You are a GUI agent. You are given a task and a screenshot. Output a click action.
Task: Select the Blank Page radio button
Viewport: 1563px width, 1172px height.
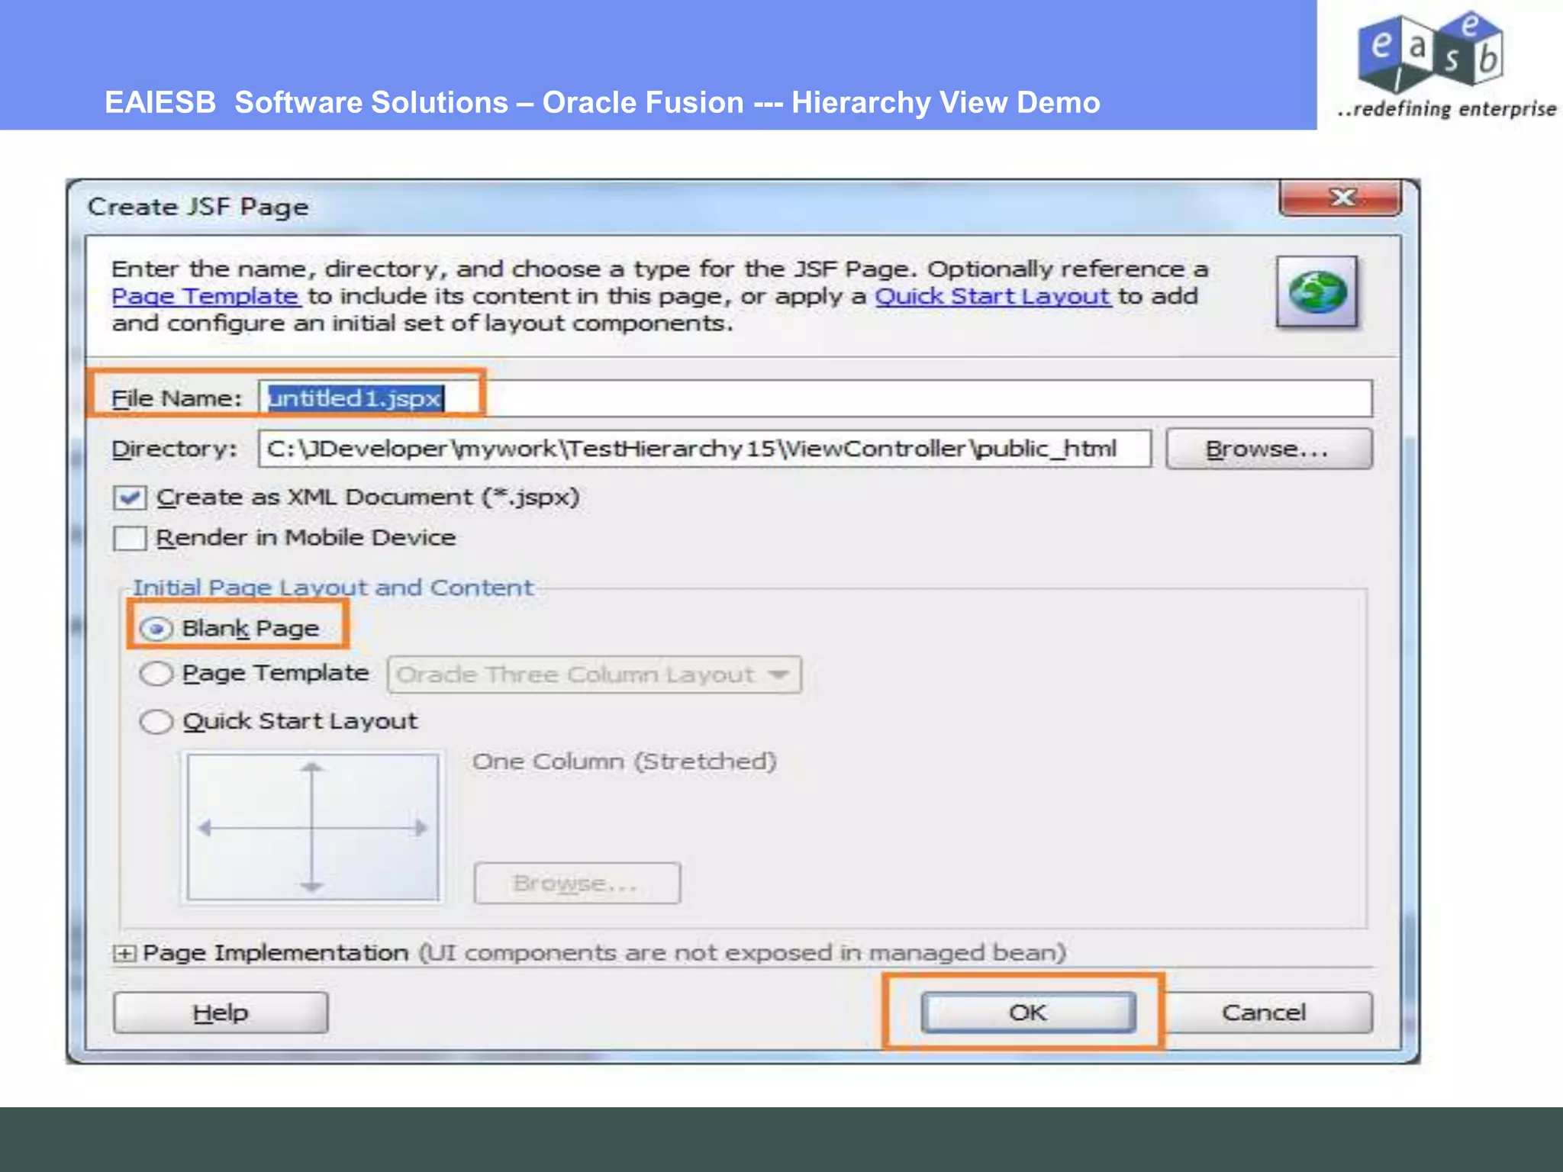[156, 629]
